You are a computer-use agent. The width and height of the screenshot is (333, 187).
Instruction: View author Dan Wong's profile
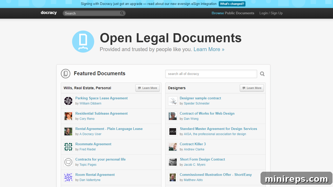coord(191,119)
